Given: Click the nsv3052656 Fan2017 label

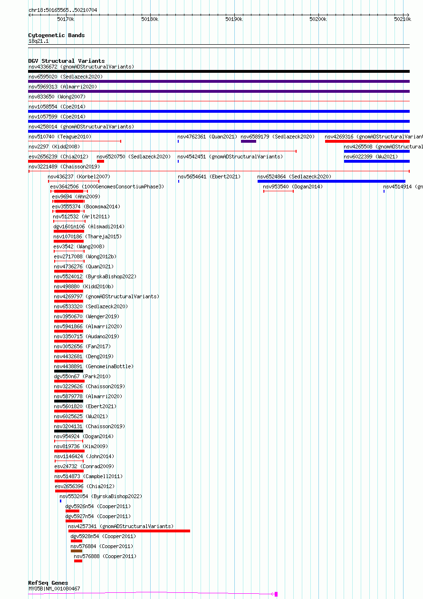Looking at the screenshot, I should (82, 346).
